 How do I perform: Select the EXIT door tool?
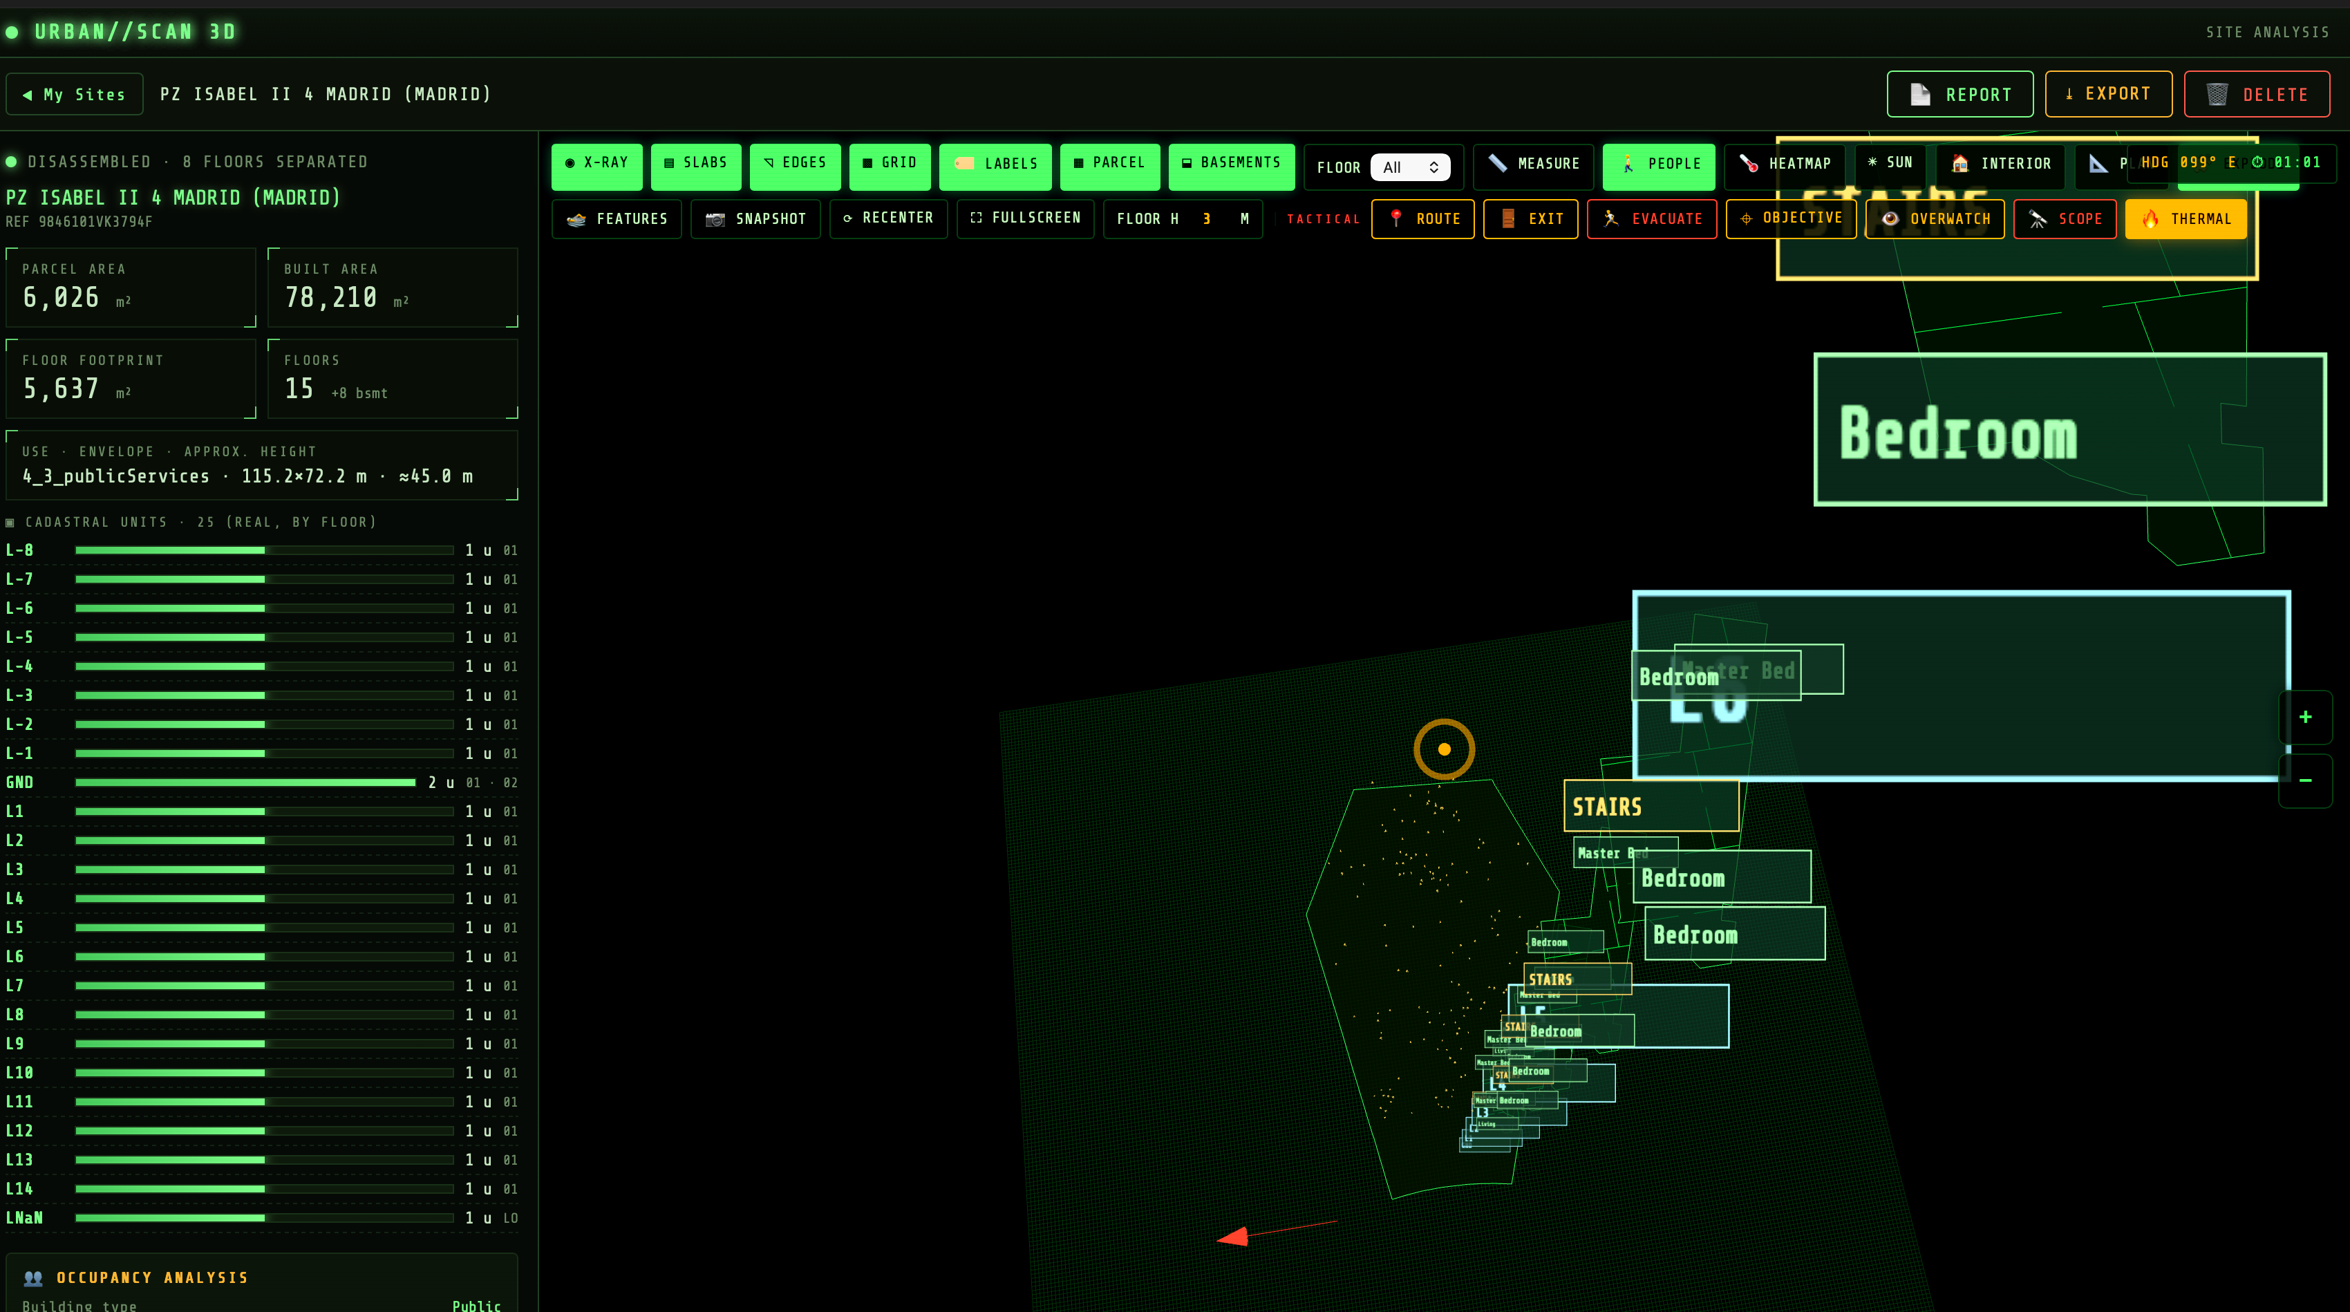[x=1531, y=219]
